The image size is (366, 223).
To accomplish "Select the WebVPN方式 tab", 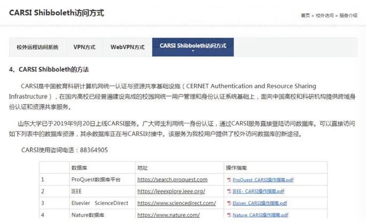I will pos(127,47).
